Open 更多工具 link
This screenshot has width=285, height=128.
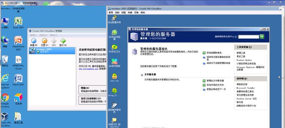pos(241,56)
